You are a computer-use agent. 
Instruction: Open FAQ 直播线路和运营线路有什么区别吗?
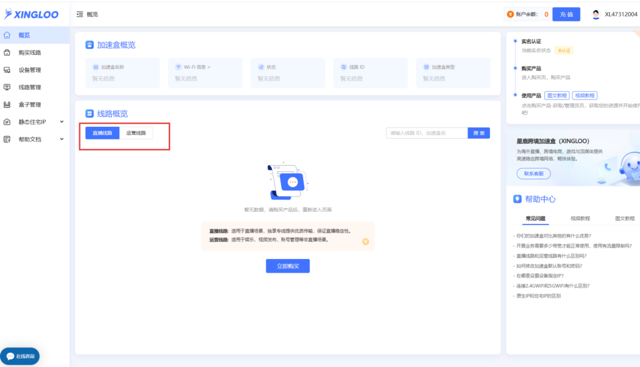tap(551, 256)
